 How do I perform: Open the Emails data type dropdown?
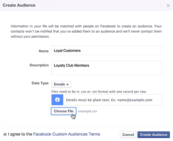[x=61, y=84]
